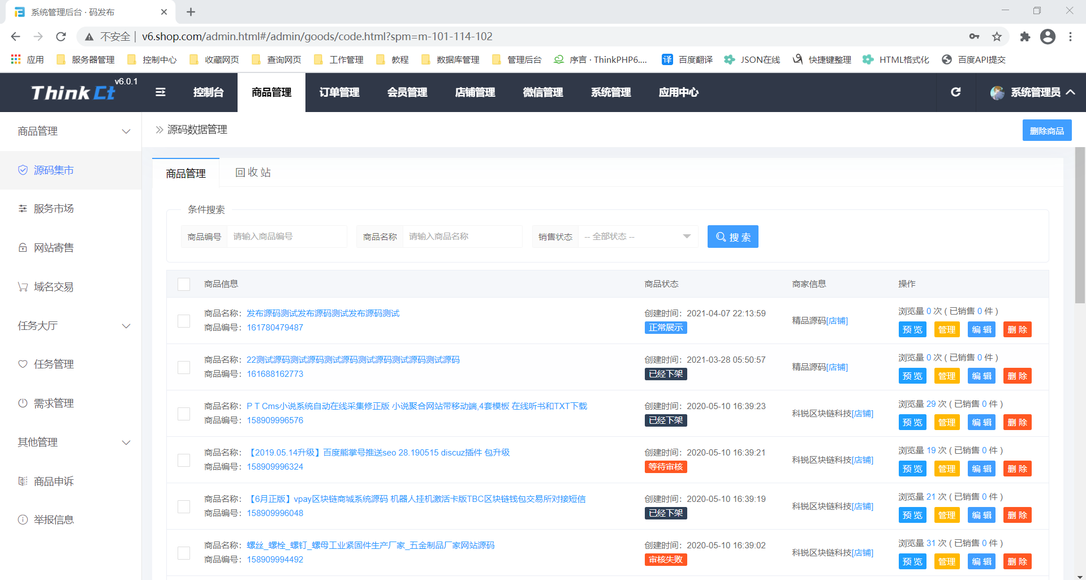Screen dimensions: 1086x580
Task: Open 订单管理 in the top menu
Action: point(339,92)
